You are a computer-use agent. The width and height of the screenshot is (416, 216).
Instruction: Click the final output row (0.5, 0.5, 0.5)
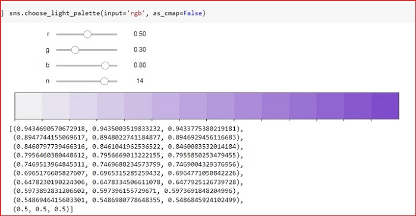[x=43, y=209]
